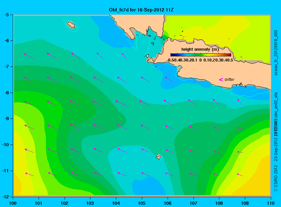Image resolution: width=281 pixels, height=207 pixels.
Task: Click the longitude tick label 103
Action: (90, 203)
